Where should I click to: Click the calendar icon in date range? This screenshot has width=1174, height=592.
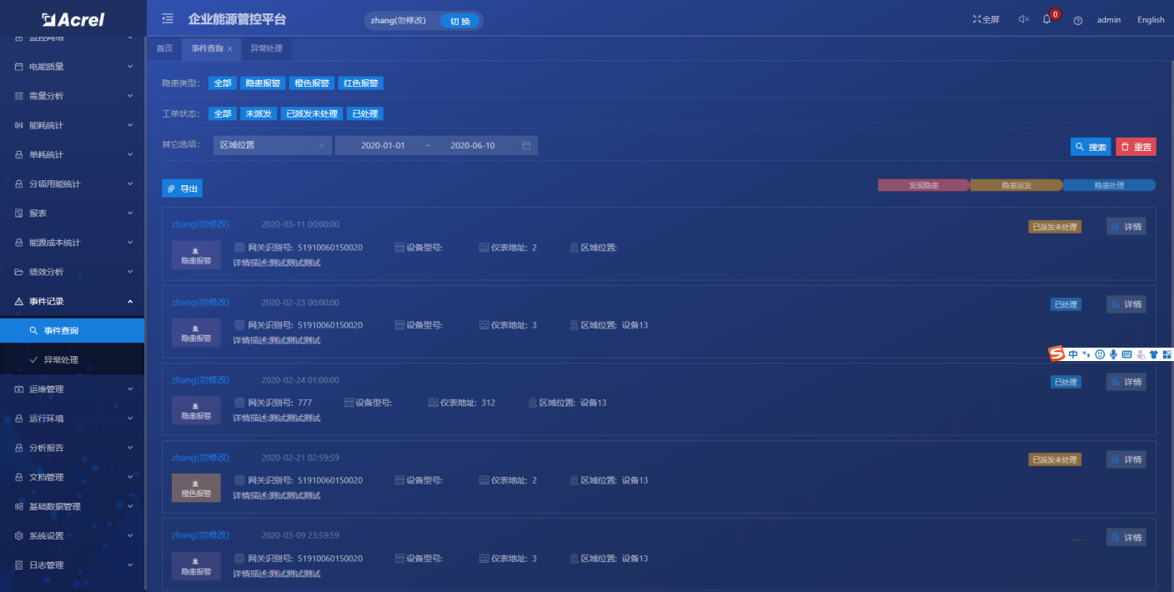coord(526,145)
